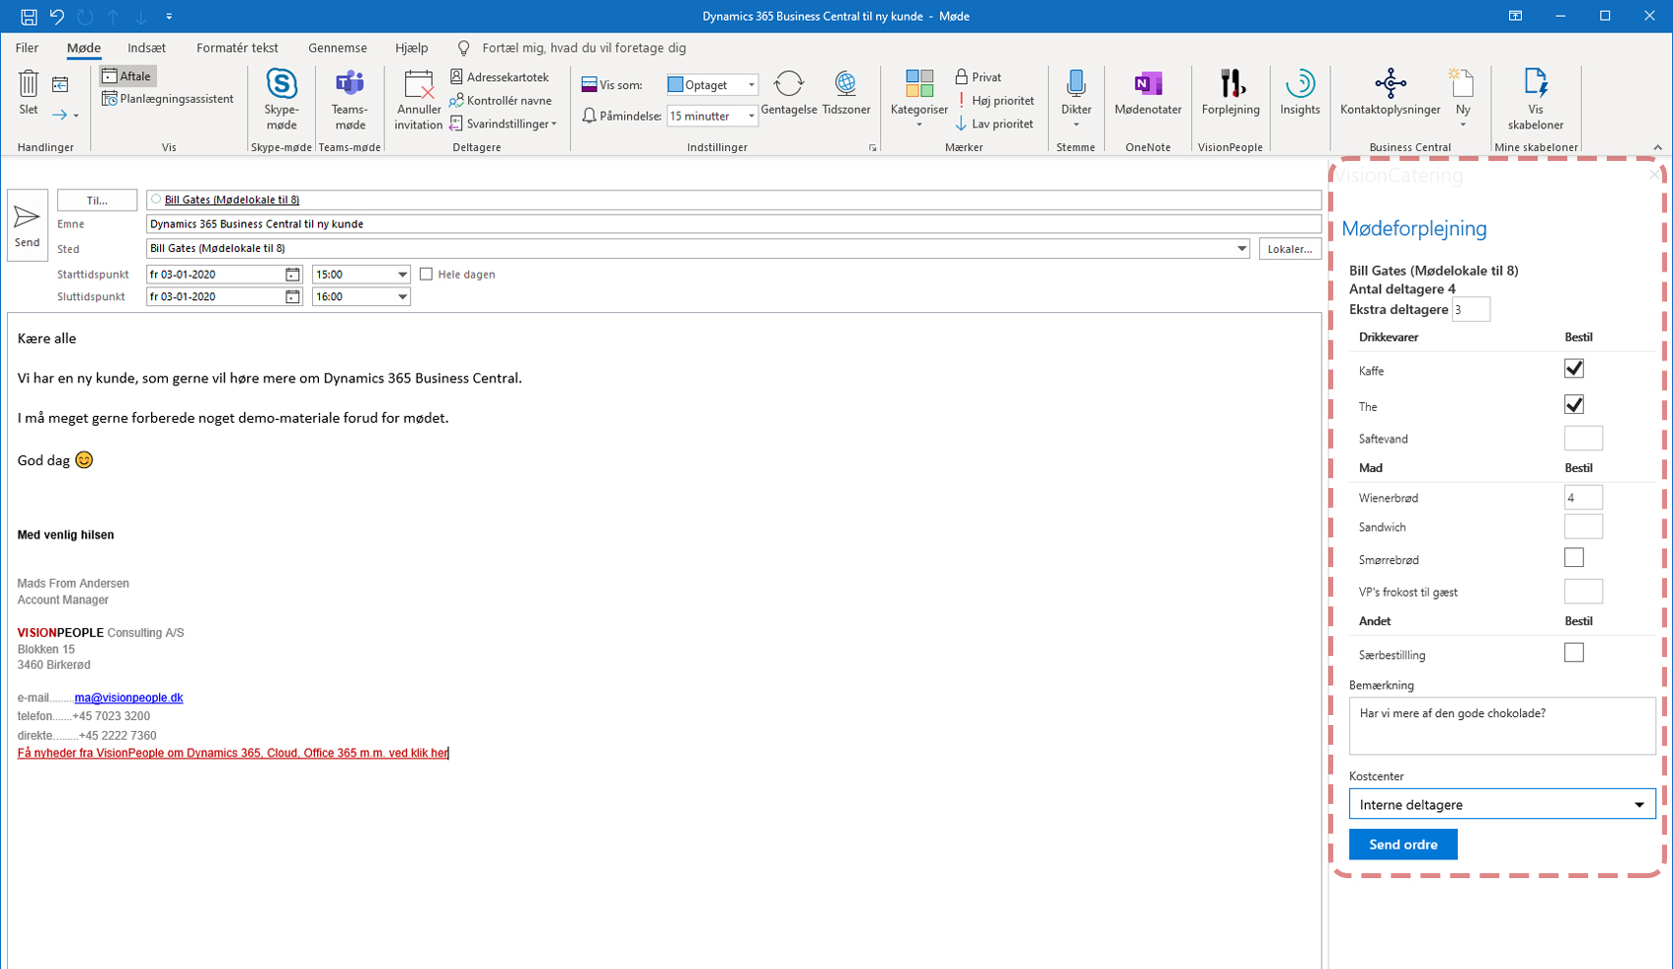This screenshot has height=969, width=1673.
Task: Open Gentagelse recurrence settings
Action: (788, 94)
